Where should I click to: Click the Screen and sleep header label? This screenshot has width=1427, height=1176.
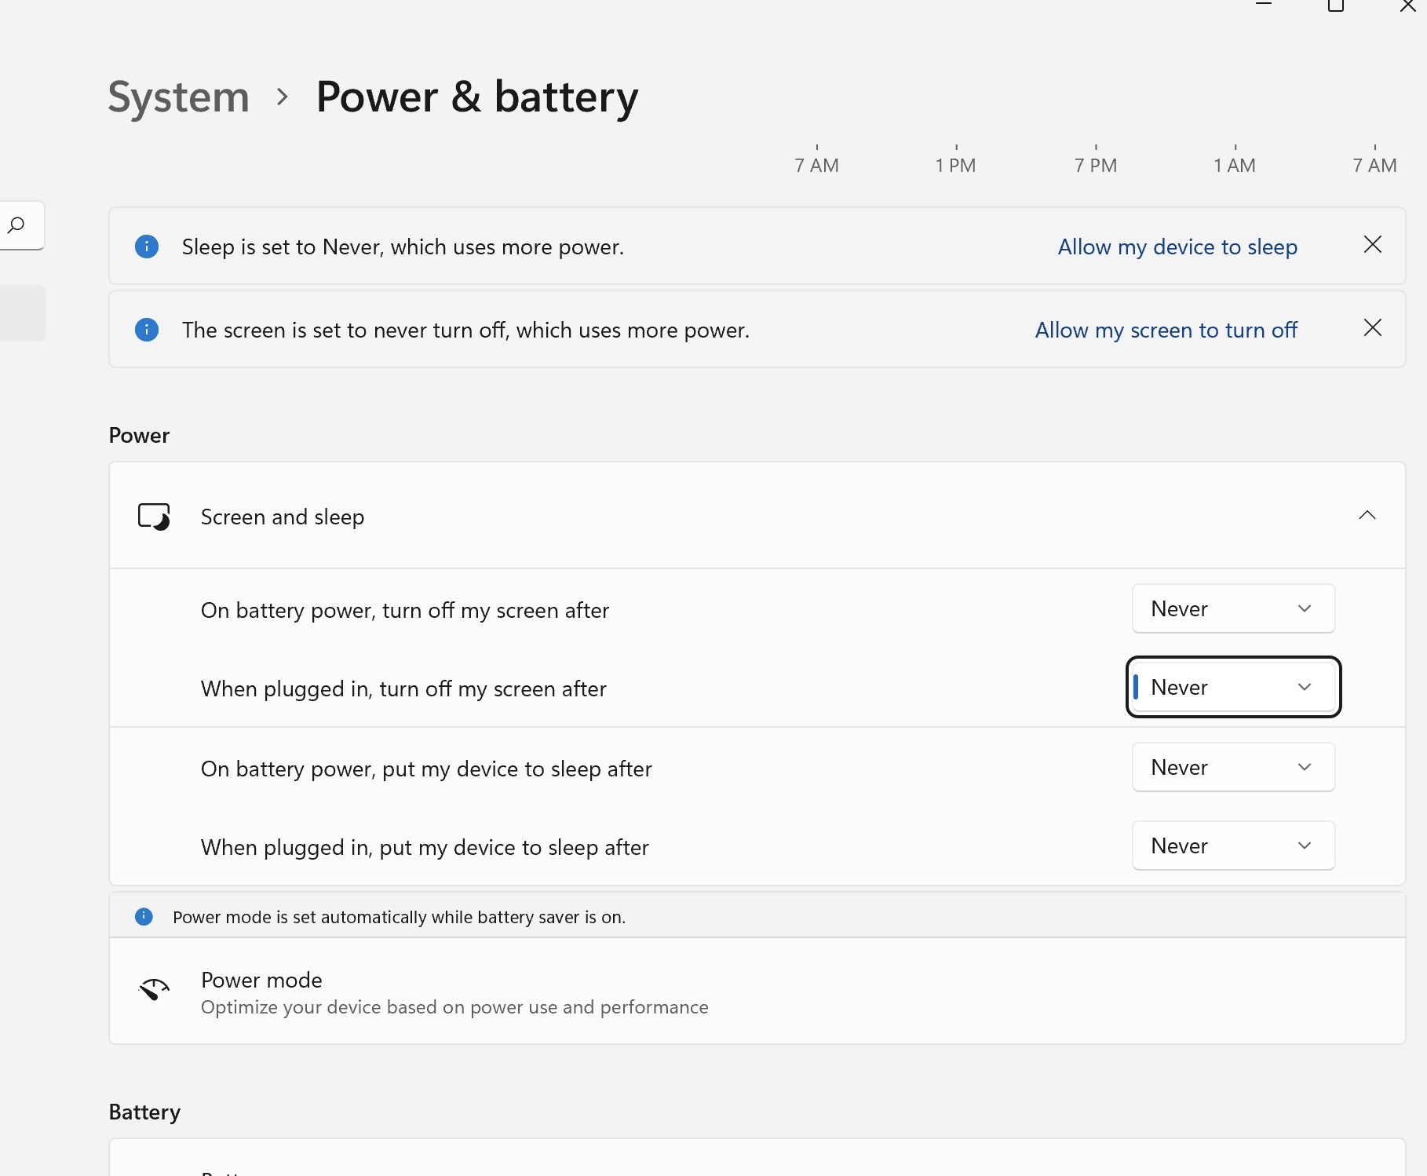point(283,517)
